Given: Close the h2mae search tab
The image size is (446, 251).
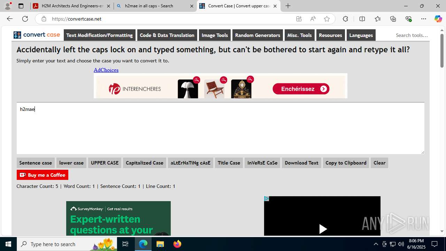Looking at the screenshot, I should [192, 6].
